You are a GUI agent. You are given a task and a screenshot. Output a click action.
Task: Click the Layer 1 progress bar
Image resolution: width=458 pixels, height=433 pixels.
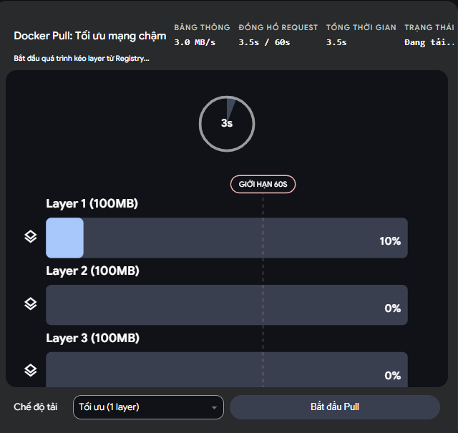click(x=227, y=238)
